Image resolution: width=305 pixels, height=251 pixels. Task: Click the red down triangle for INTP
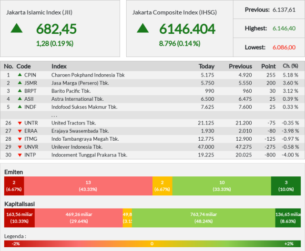[20, 155]
